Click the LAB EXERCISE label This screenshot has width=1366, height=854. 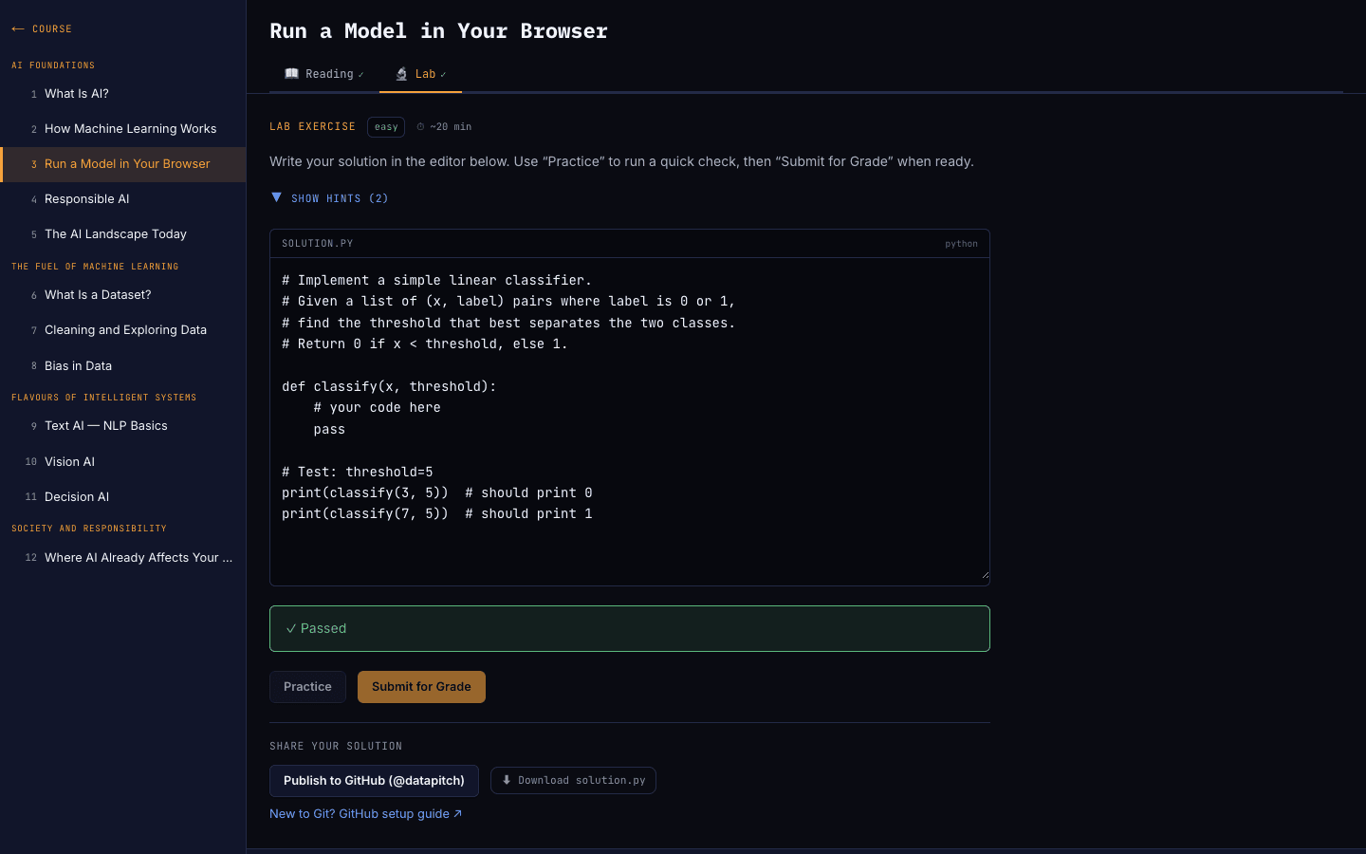313,126
